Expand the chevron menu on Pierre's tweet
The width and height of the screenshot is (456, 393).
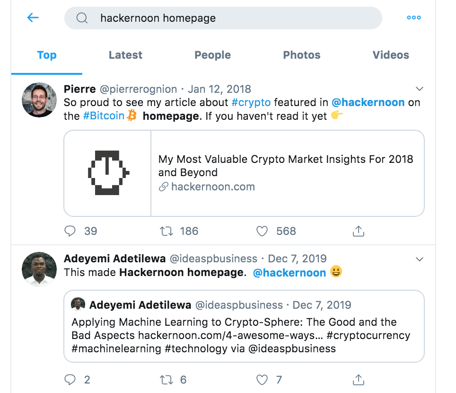click(419, 89)
